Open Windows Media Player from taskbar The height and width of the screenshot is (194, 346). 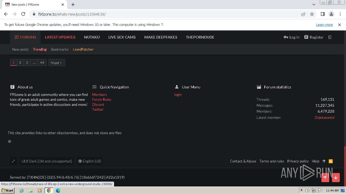click(x=40, y=190)
